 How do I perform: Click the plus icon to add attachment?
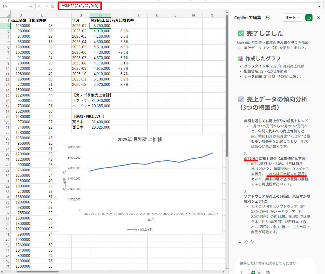click(x=242, y=272)
